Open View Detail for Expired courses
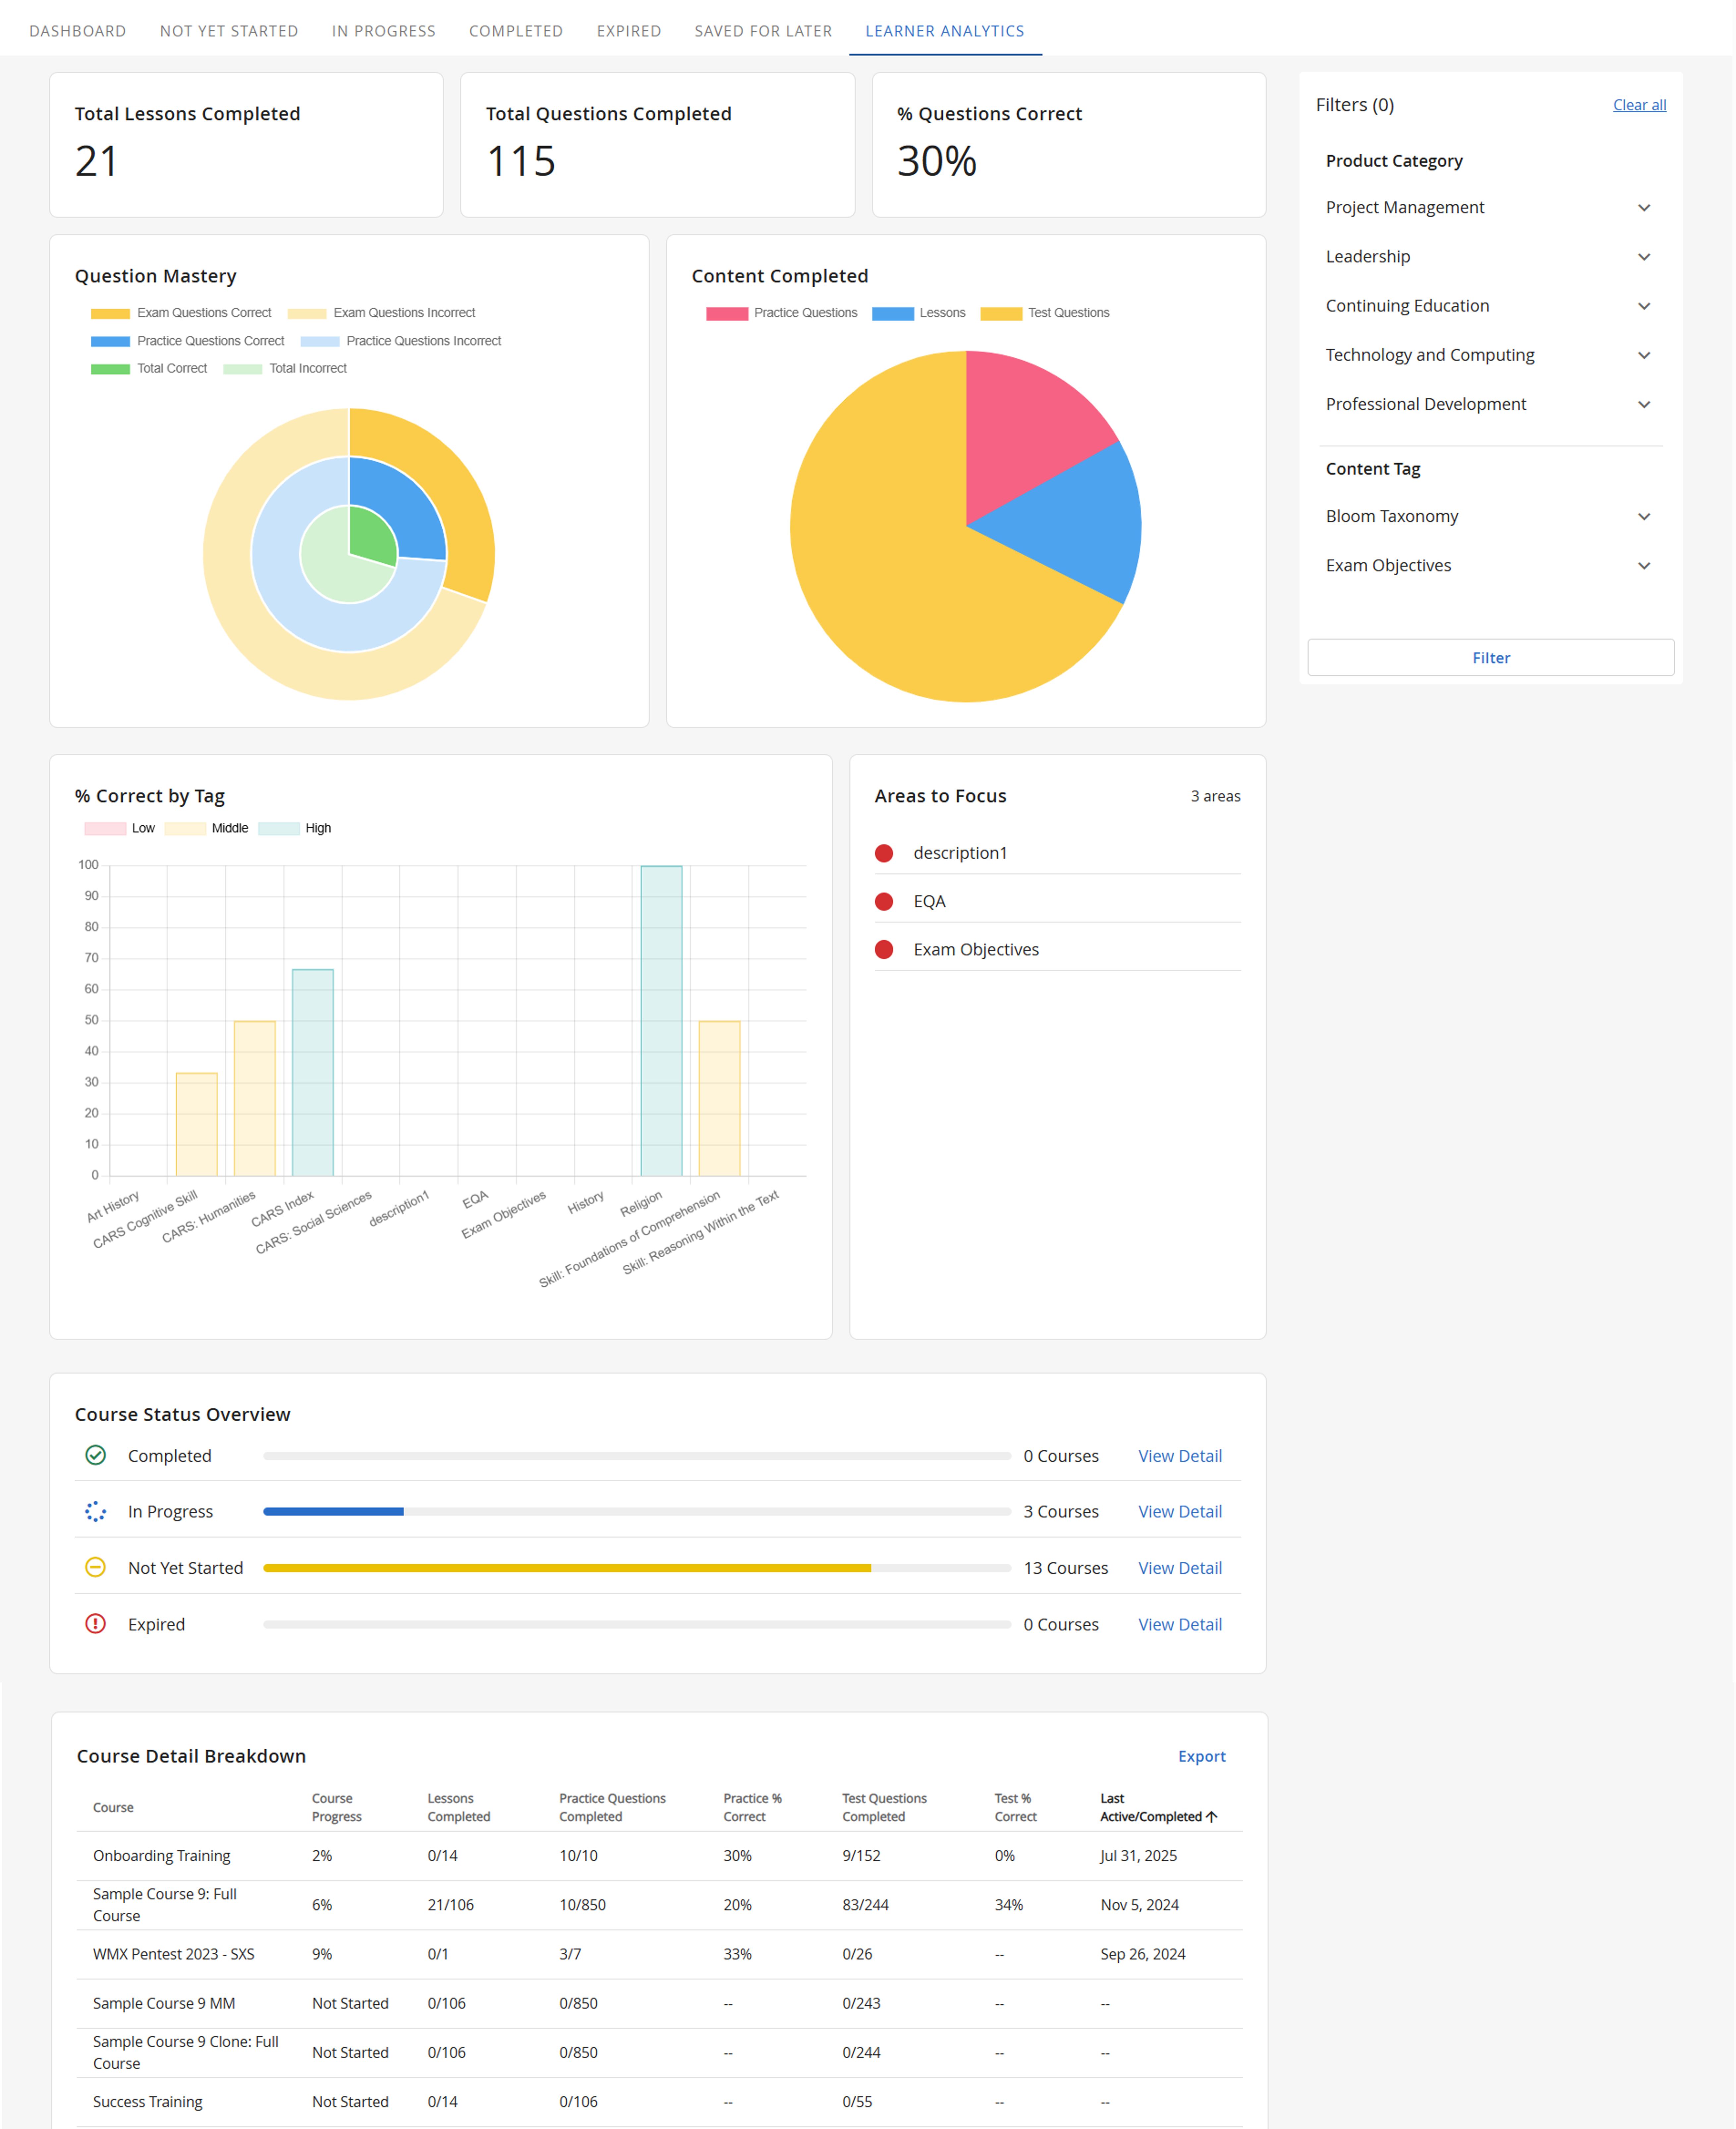Image resolution: width=1736 pixels, height=2129 pixels. tap(1180, 1624)
